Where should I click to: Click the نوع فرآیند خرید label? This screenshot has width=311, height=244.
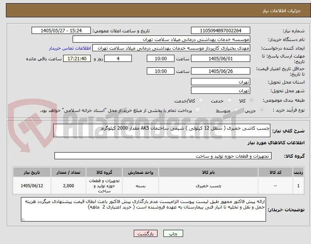pyautogui.click(x=289, y=110)
